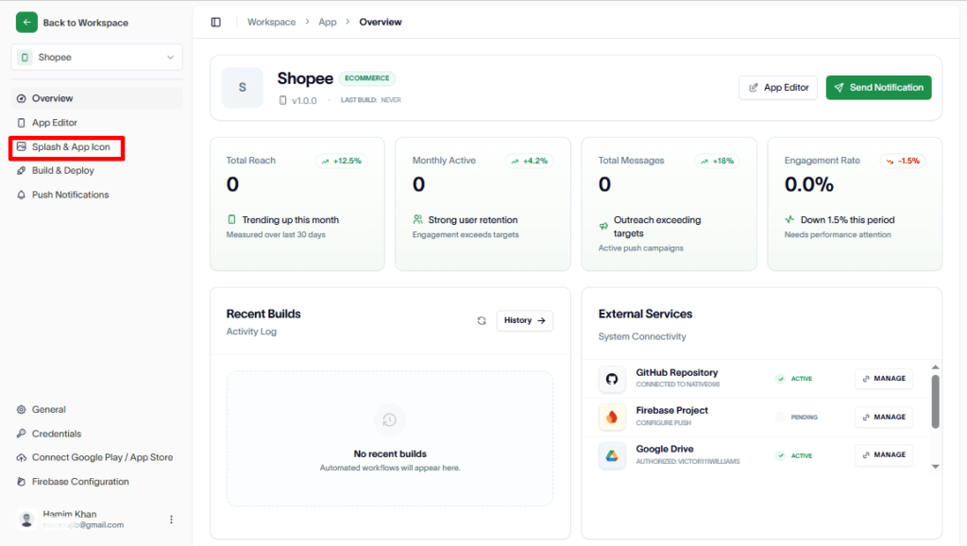Click Workspace breadcrumb

tap(271, 23)
